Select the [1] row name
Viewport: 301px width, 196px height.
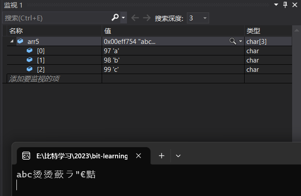pos(41,60)
